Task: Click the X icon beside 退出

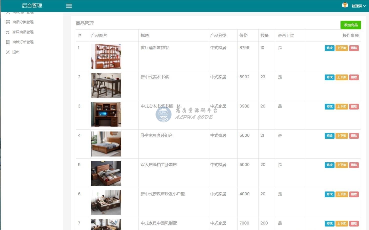Action: (8, 52)
